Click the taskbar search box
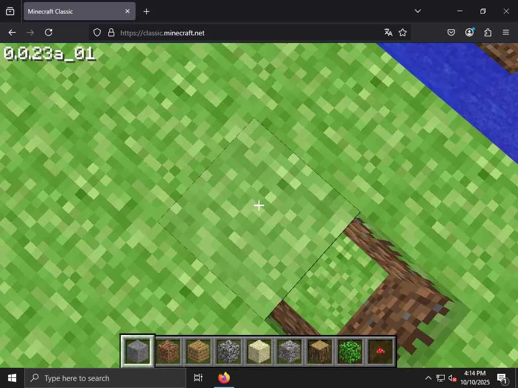518x388 pixels. (x=105, y=378)
